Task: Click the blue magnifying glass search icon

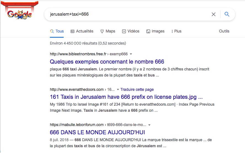Action: (x=227, y=14)
